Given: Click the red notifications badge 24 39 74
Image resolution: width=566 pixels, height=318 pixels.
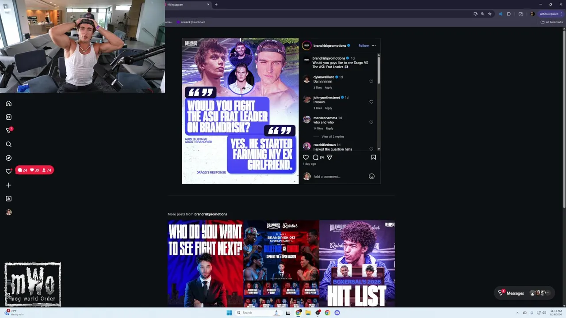Looking at the screenshot, I should 34,170.
